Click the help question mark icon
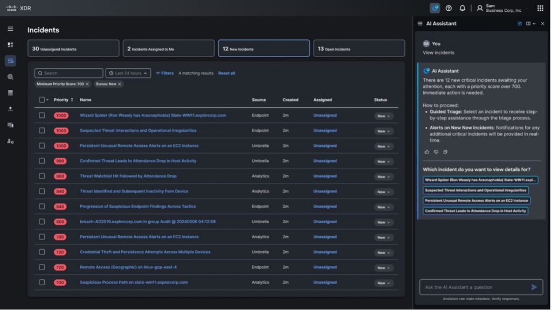This screenshot has width=552, height=311. [448, 8]
